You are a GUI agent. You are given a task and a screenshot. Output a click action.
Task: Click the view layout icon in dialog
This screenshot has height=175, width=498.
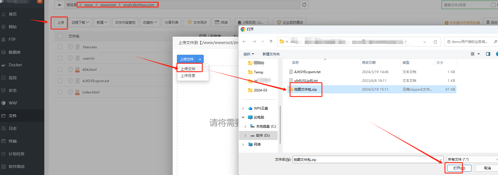click(x=473, y=54)
